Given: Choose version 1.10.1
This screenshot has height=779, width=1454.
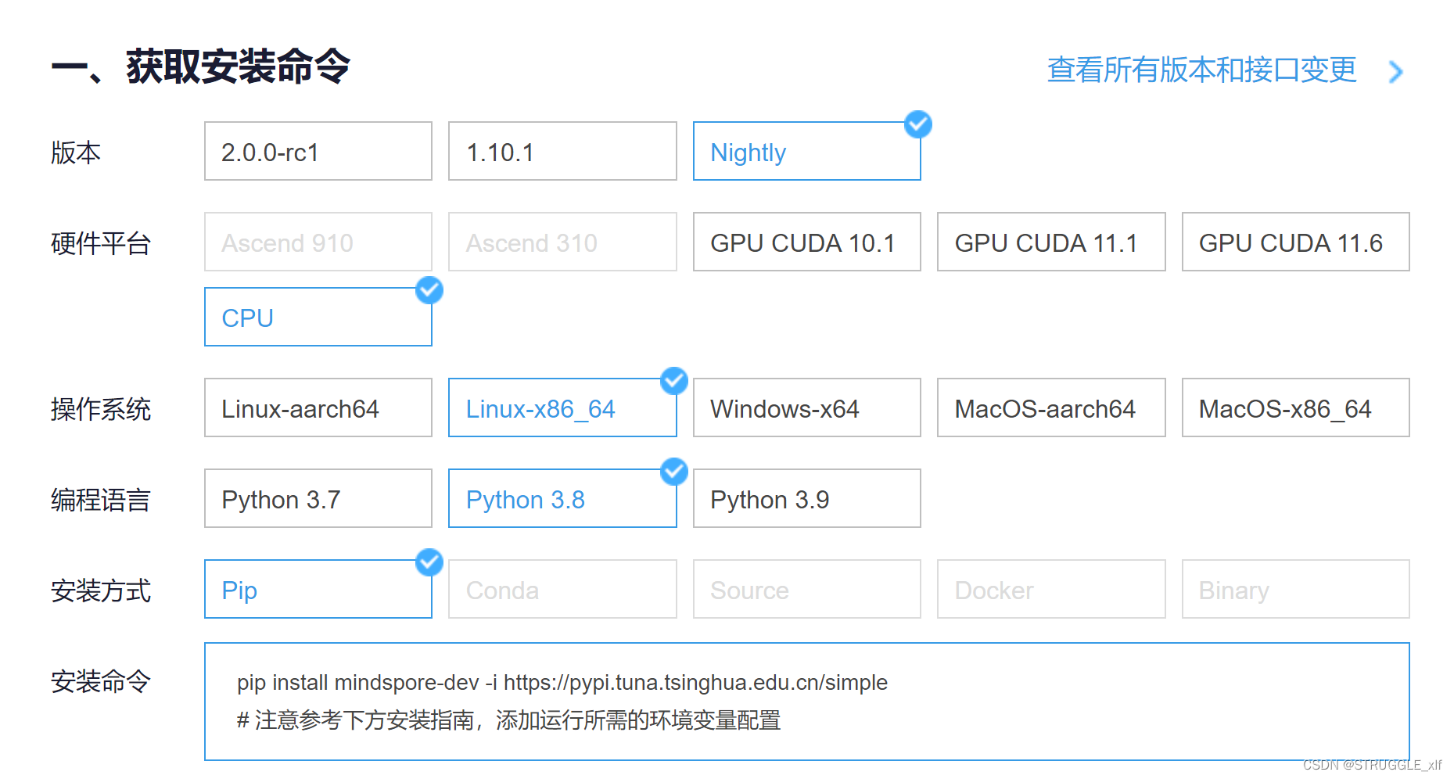Looking at the screenshot, I should (x=562, y=151).
